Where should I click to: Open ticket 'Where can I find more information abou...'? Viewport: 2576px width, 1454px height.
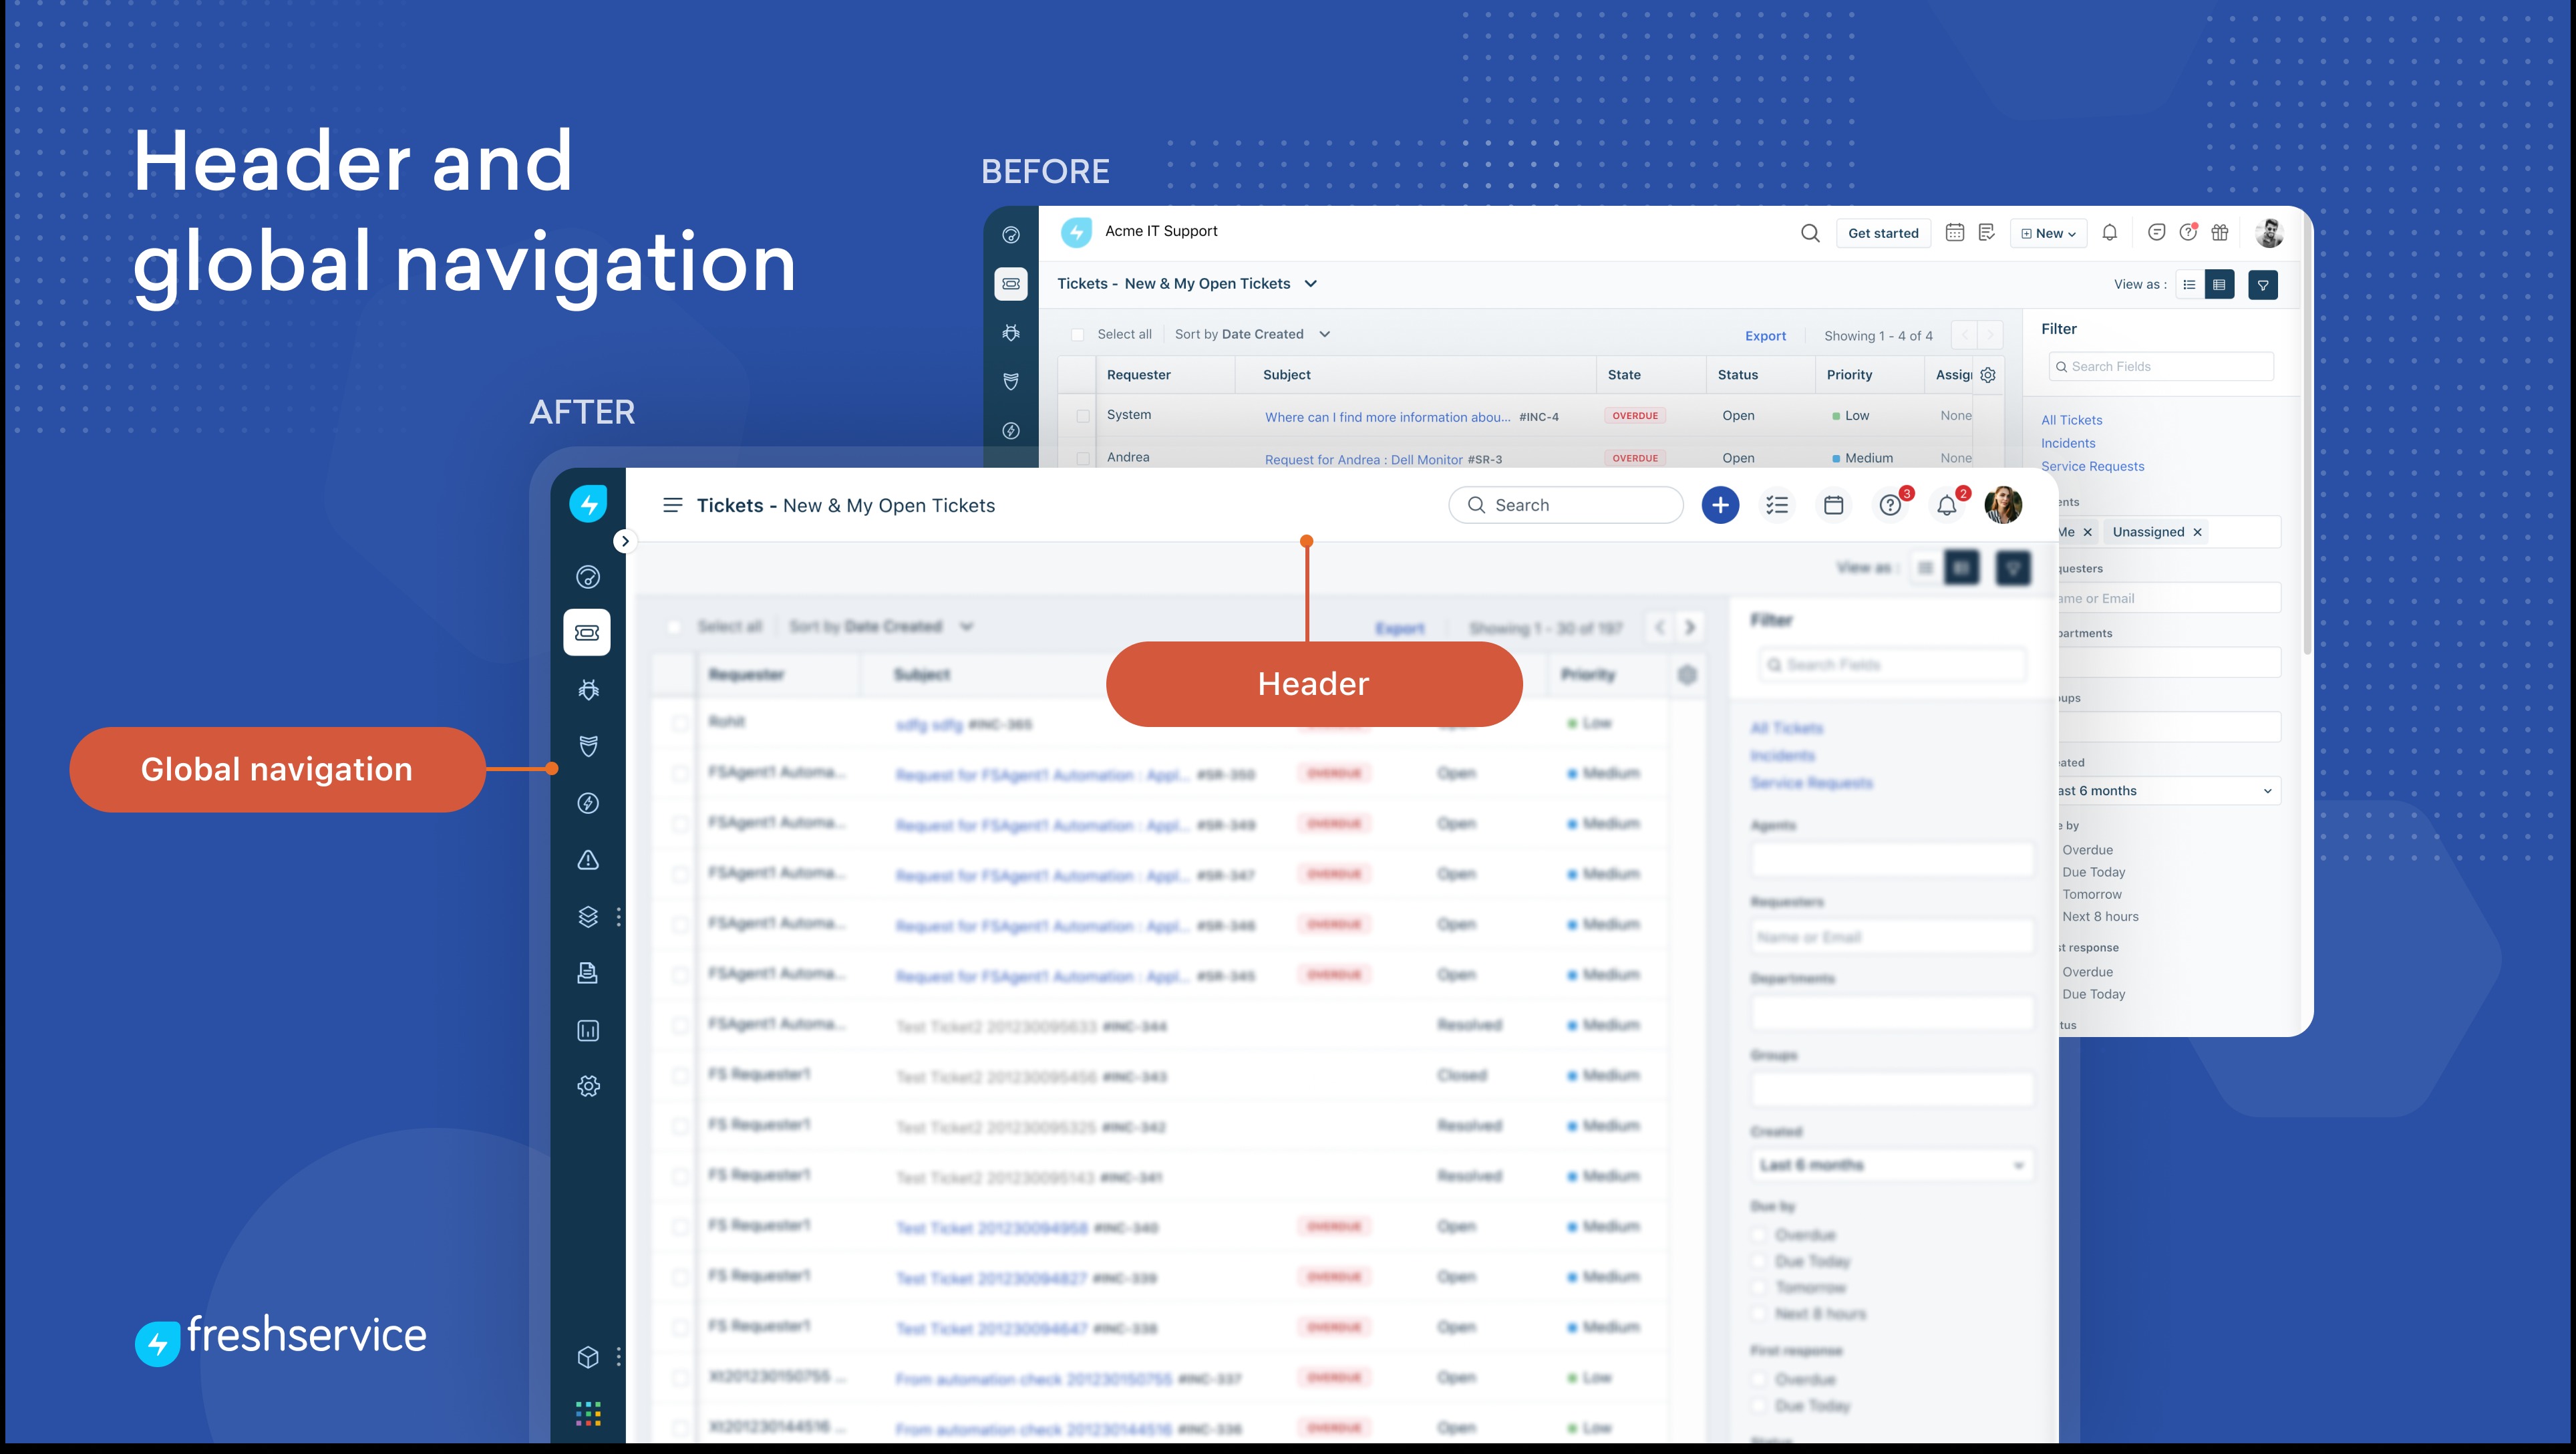click(1387, 417)
